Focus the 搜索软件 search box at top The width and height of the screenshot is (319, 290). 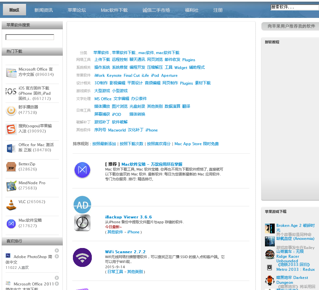point(295,7)
